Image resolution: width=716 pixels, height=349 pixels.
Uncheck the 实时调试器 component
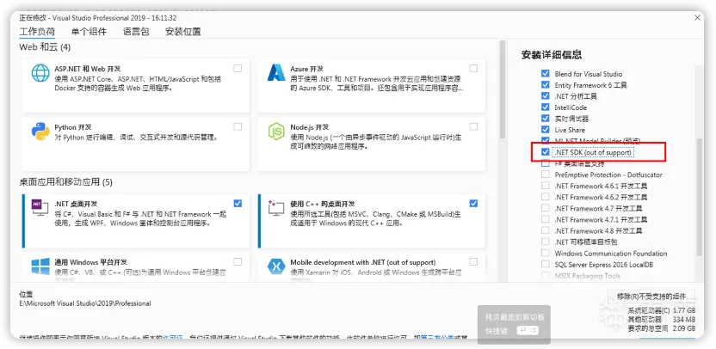546,118
